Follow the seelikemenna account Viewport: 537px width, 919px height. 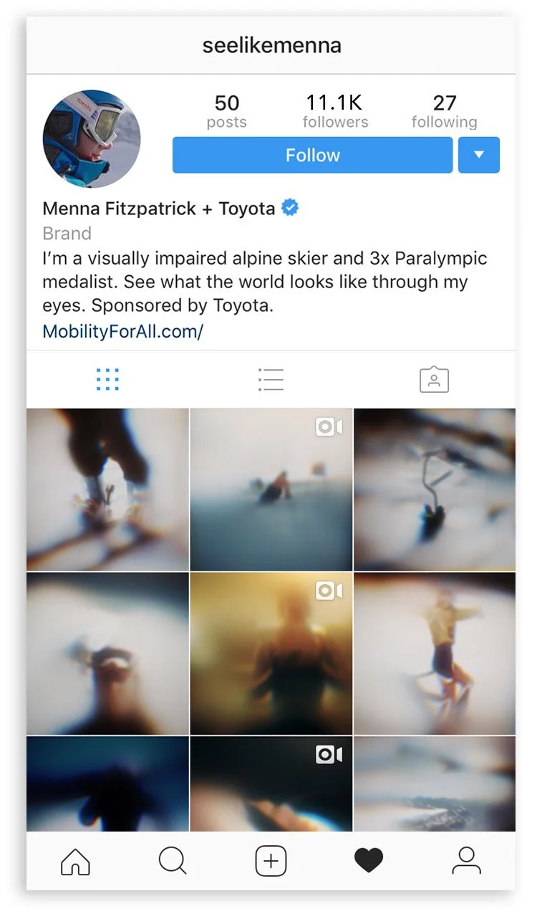point(312,155)
